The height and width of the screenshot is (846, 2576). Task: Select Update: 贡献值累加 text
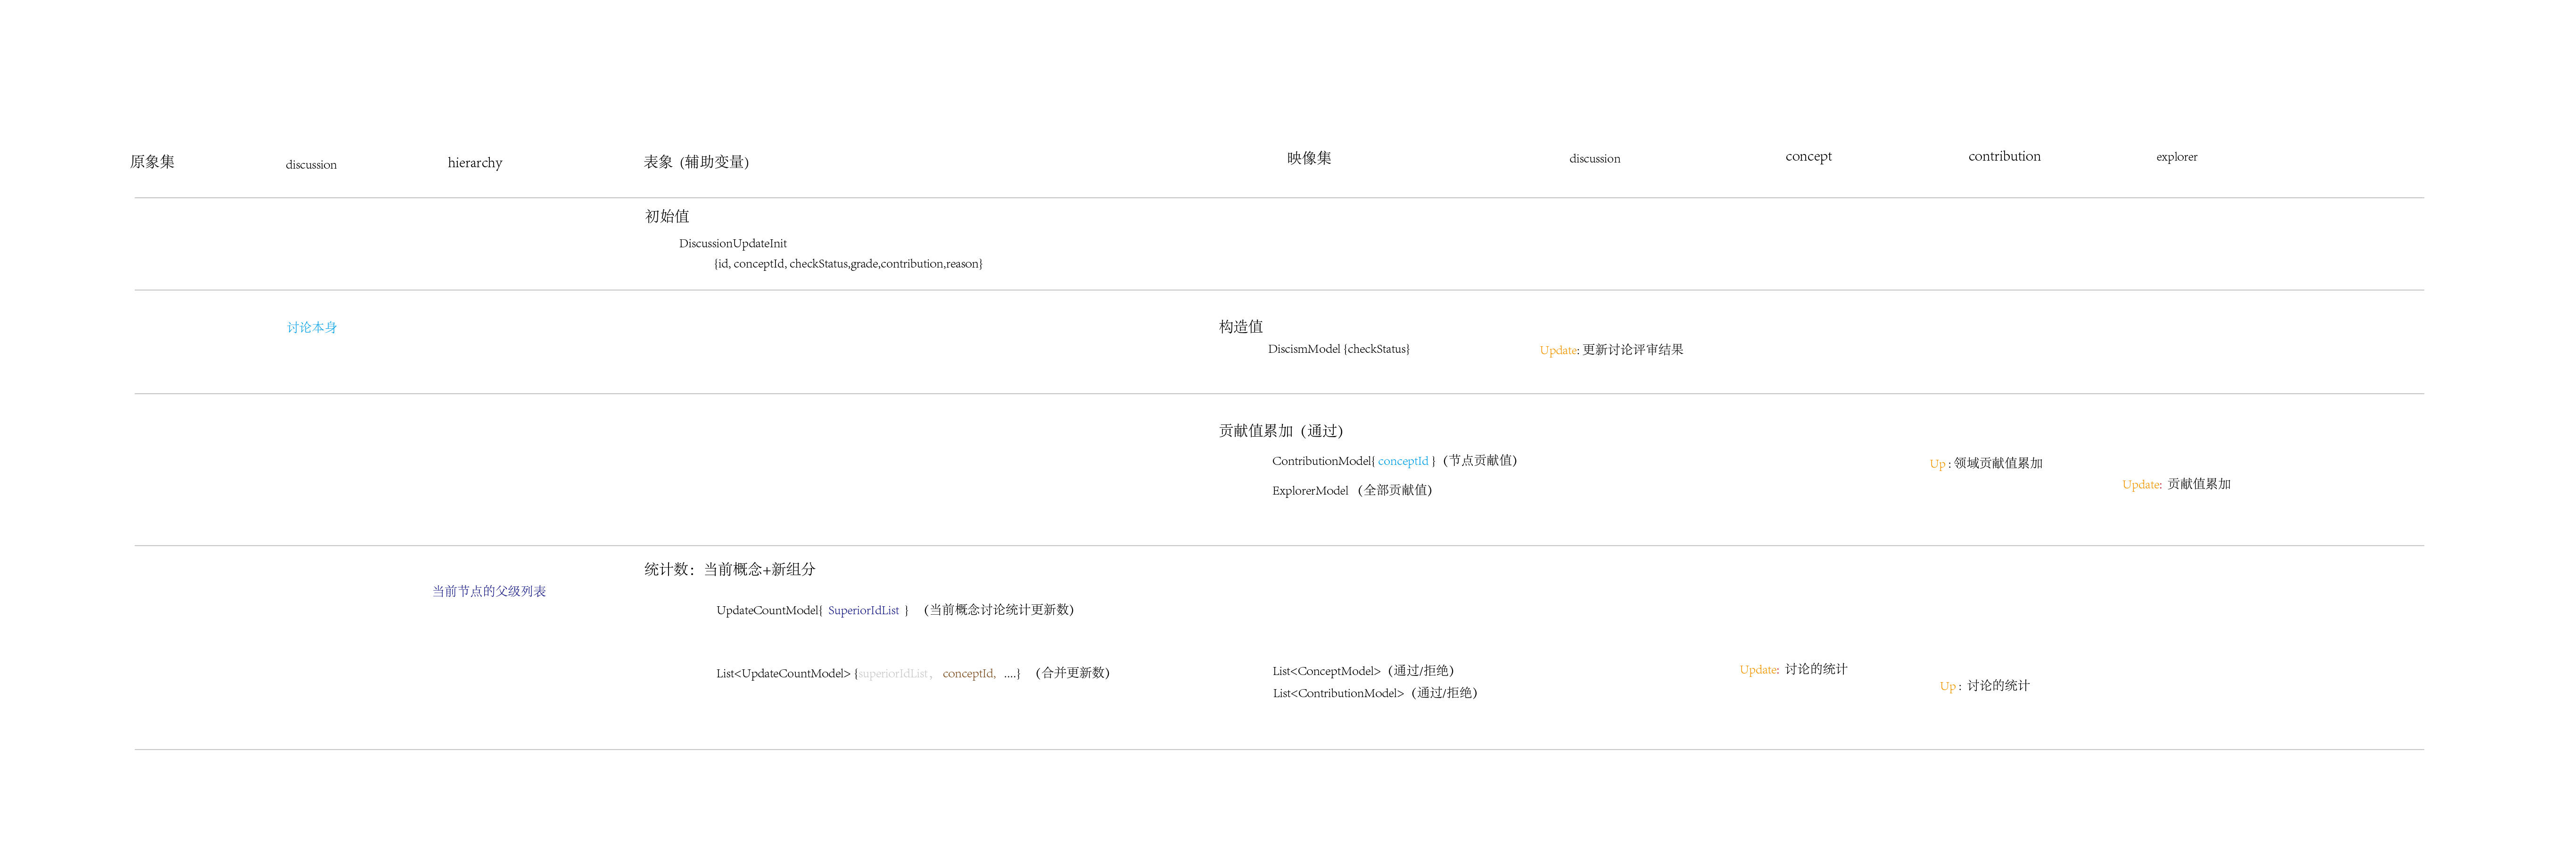click(x=2176, y=484)
